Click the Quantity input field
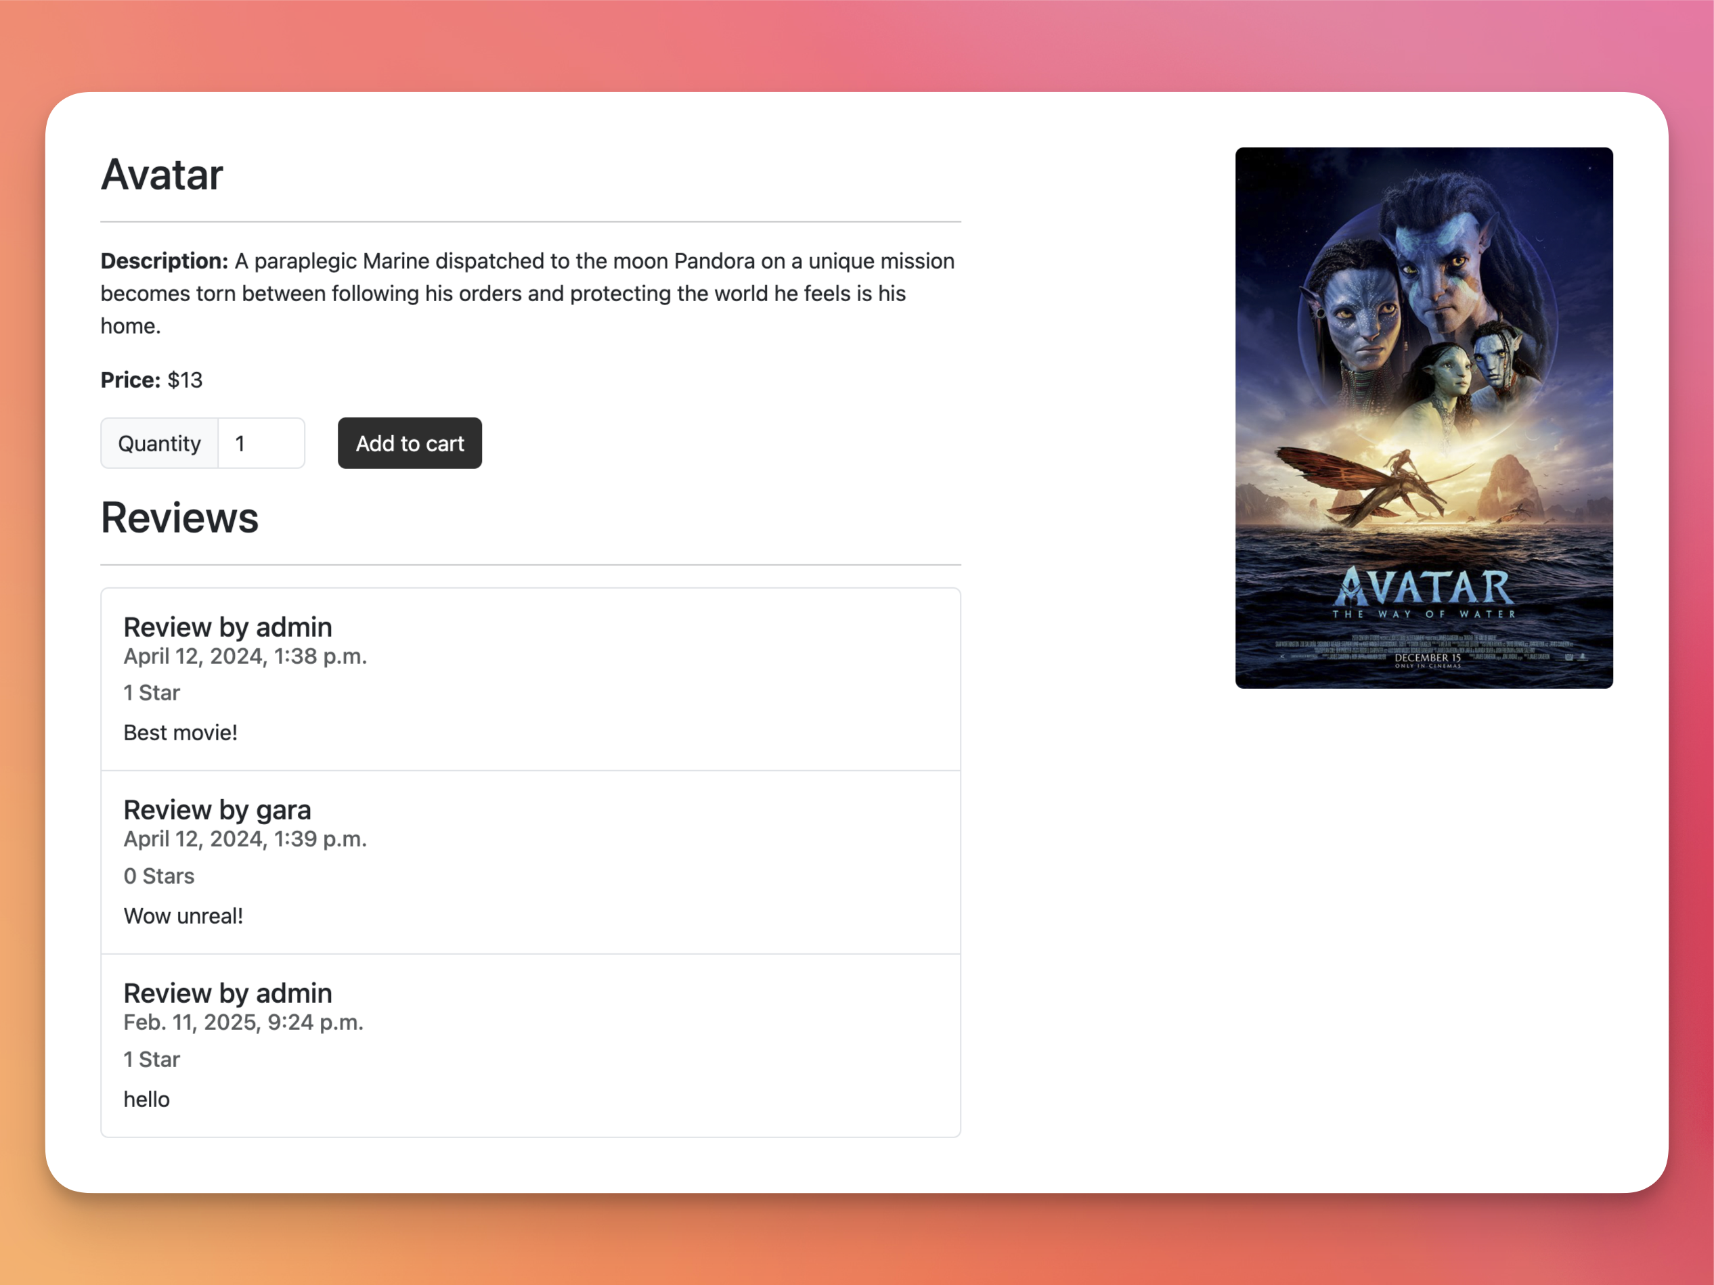Screen dimensions: 1714x1285 coord(261,443)
